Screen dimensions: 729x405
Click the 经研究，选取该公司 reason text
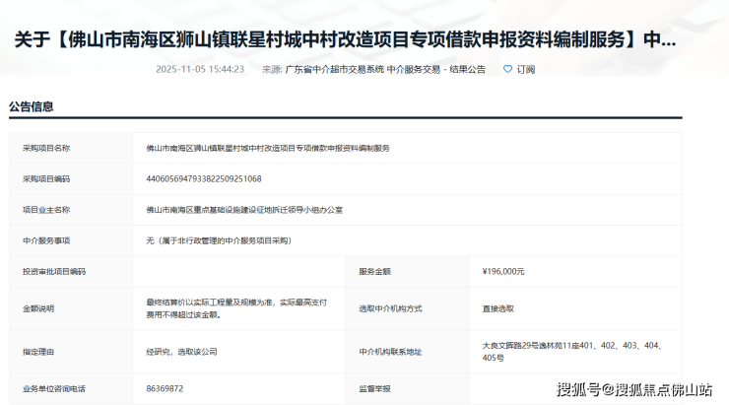tap(181, 351)
